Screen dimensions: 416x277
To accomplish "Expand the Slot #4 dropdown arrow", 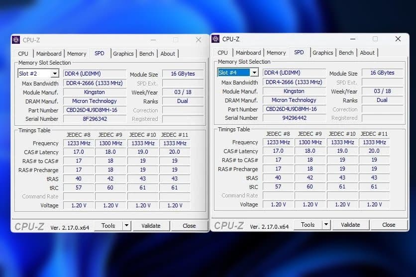I will coord(254,73).
